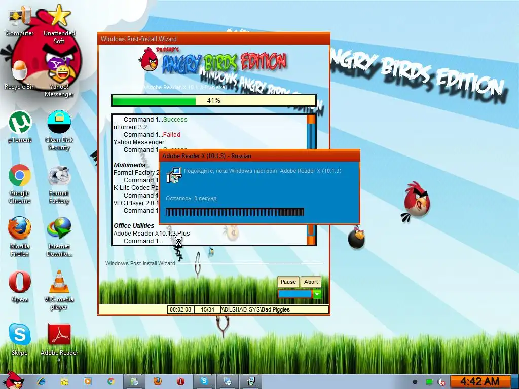The width and height of the screenshot is (519, 389).
Task: Click the Windows Post-Install Wizard title bar
Action: 214,39
